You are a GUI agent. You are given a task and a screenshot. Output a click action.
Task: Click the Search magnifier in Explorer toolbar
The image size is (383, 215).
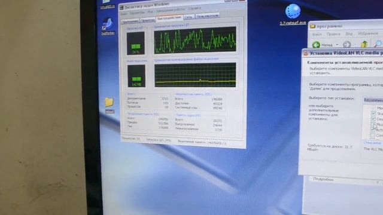(378, 44)
